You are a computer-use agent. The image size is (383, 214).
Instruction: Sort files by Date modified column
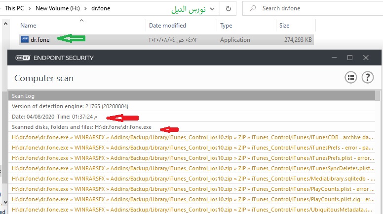(x=167, y=26)
